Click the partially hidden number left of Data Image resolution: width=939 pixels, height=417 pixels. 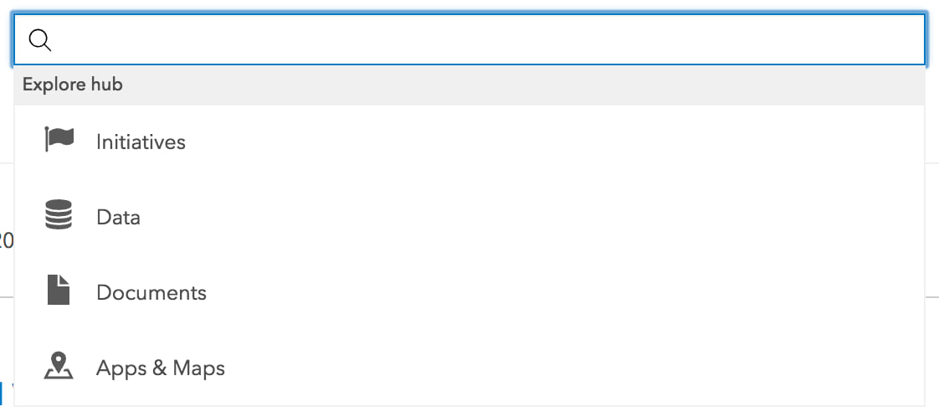pos(6,241)
